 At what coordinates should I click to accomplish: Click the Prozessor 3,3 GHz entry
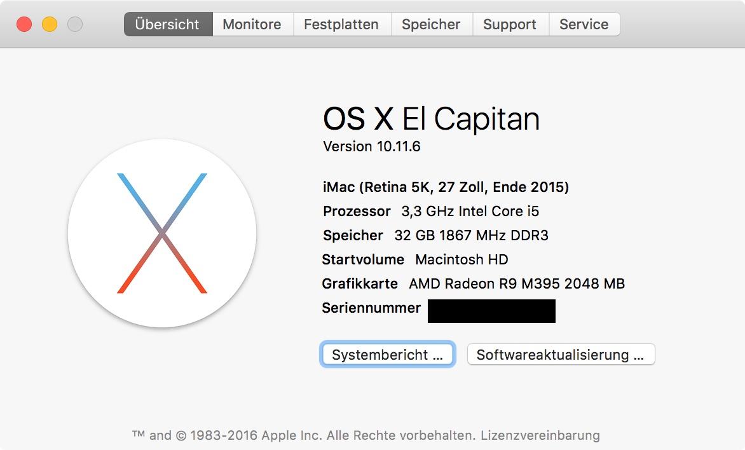pyautogui.click(x=431, y=212)
